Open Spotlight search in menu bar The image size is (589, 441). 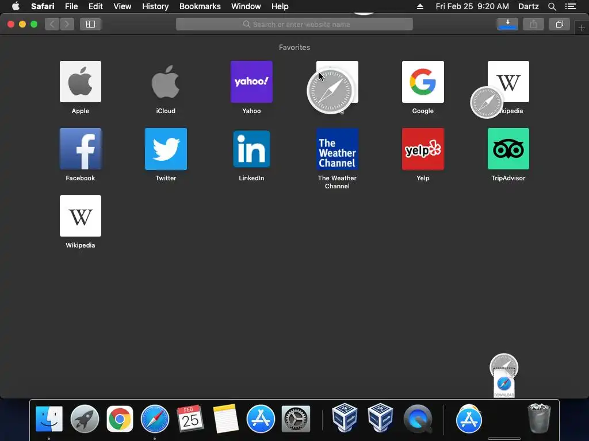pos(552,6)
